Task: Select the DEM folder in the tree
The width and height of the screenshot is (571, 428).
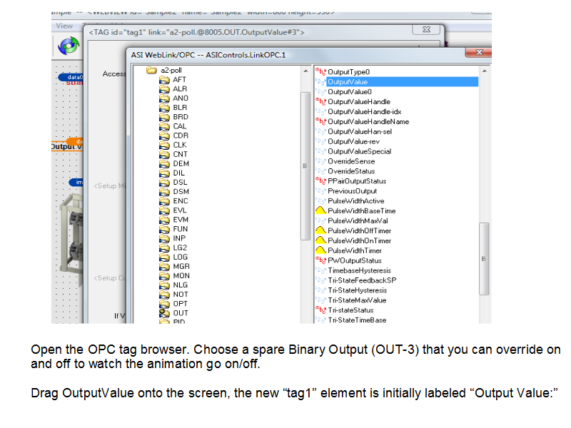Action: coord(181,164)
